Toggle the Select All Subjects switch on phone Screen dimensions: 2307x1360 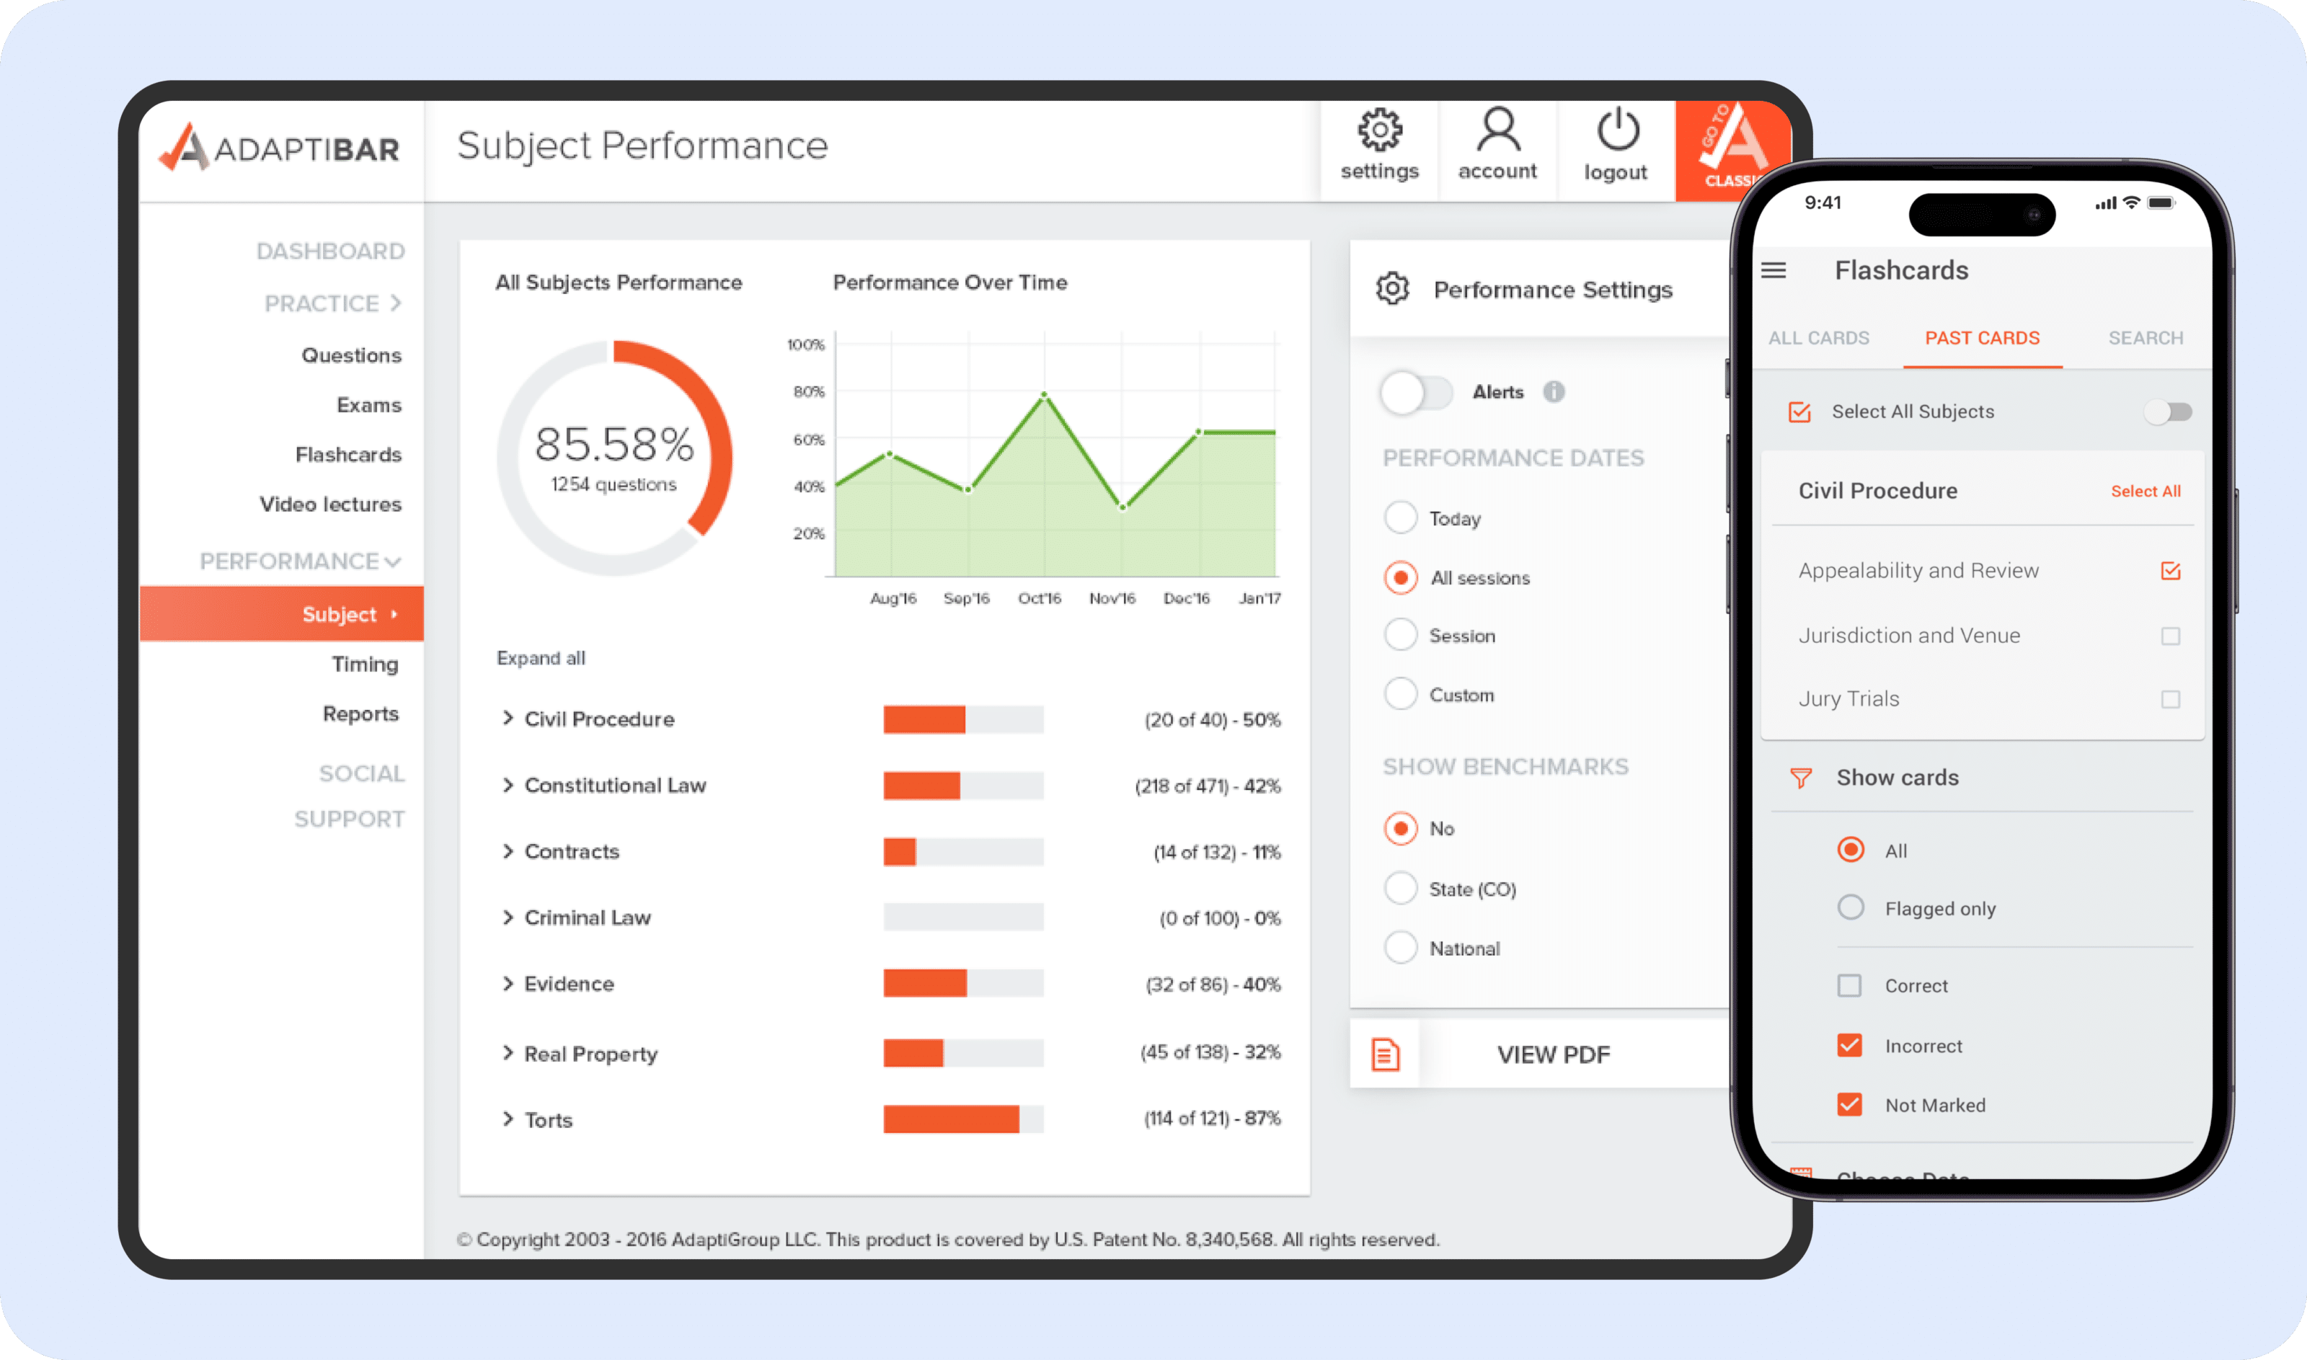2168,412
